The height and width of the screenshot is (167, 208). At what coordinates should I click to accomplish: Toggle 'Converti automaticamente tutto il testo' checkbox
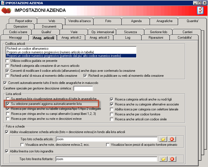click(5, 83)
